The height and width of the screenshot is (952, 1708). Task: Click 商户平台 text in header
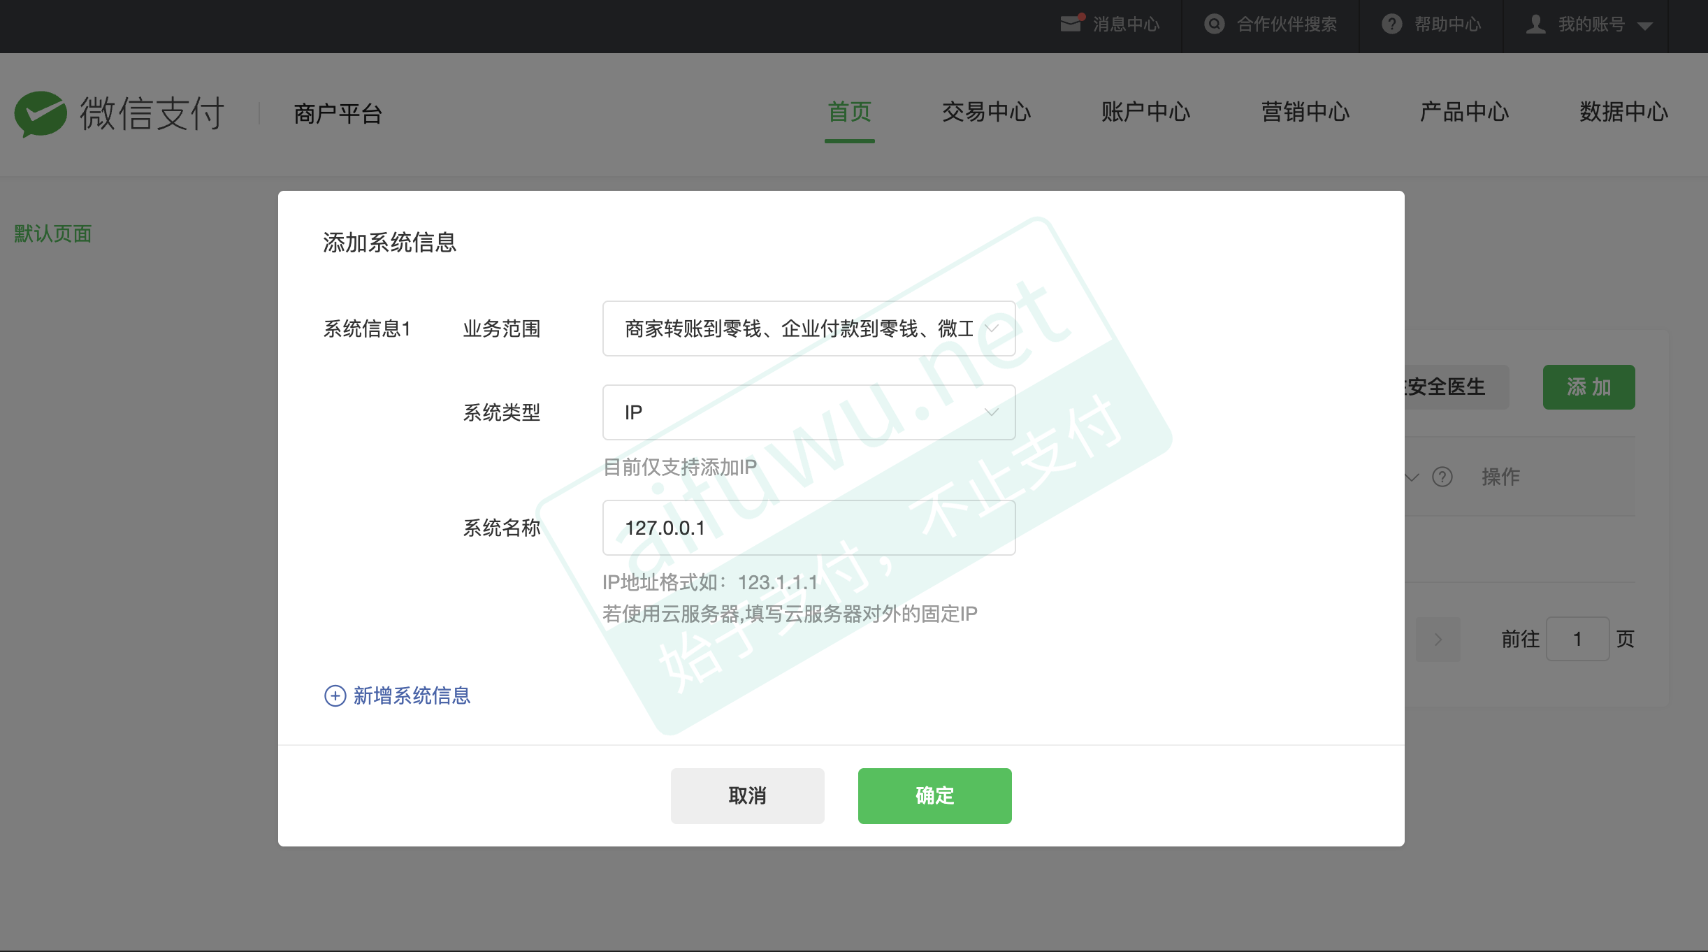pos(338,113)
